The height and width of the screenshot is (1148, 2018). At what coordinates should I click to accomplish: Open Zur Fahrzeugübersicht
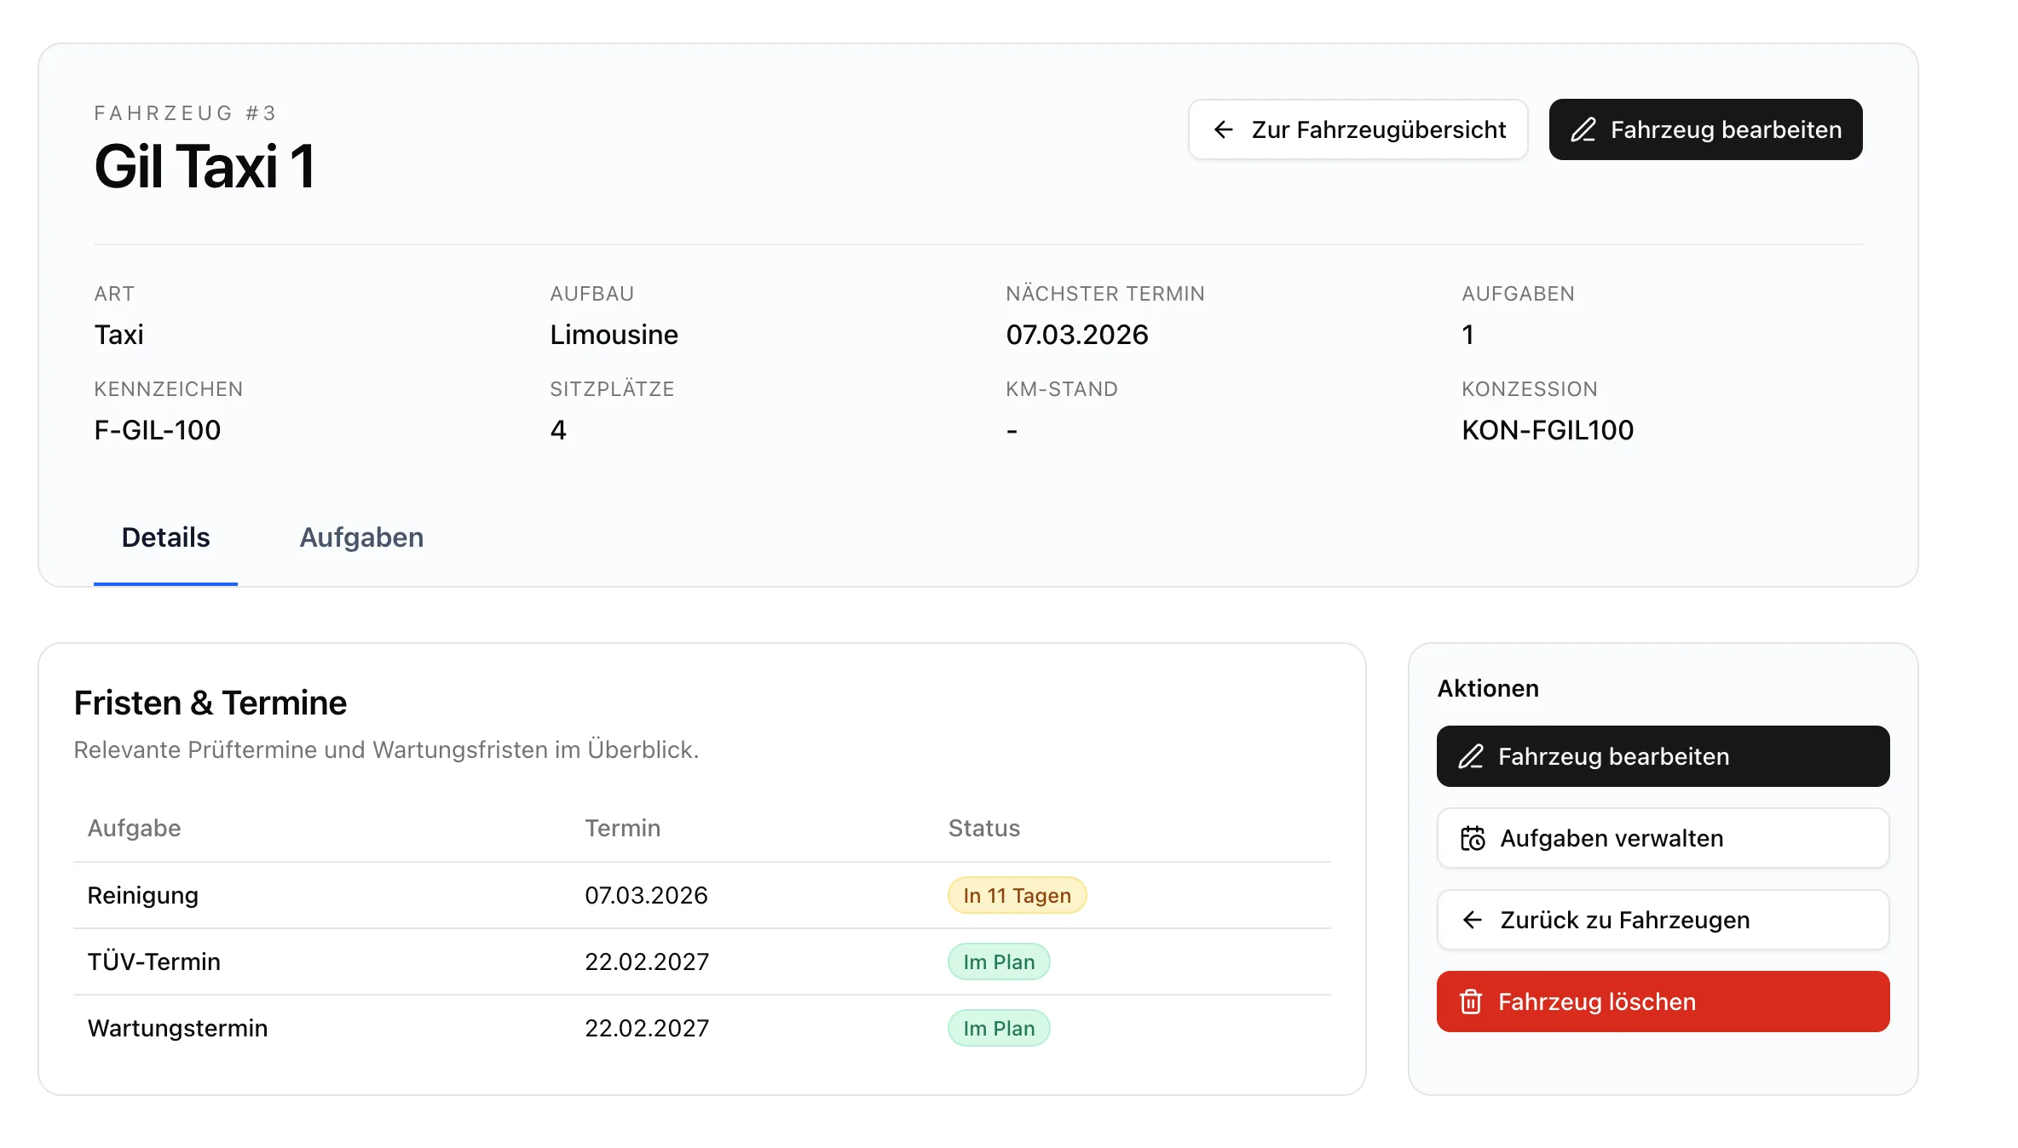click(x=1358, y=129)
